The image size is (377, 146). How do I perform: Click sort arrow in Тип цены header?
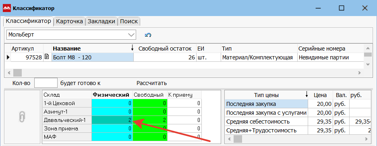click(306, 95)
